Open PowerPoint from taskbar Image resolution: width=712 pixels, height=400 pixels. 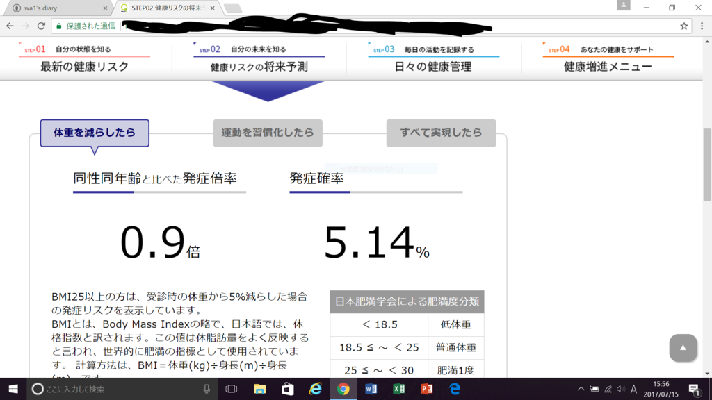427,389
